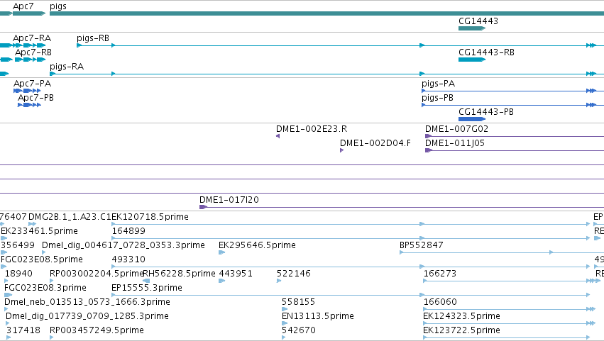The width and height of the screenshot is (604, 341).
Task: Select EST FGC023E08.3prime
Action: click(45, 288)
